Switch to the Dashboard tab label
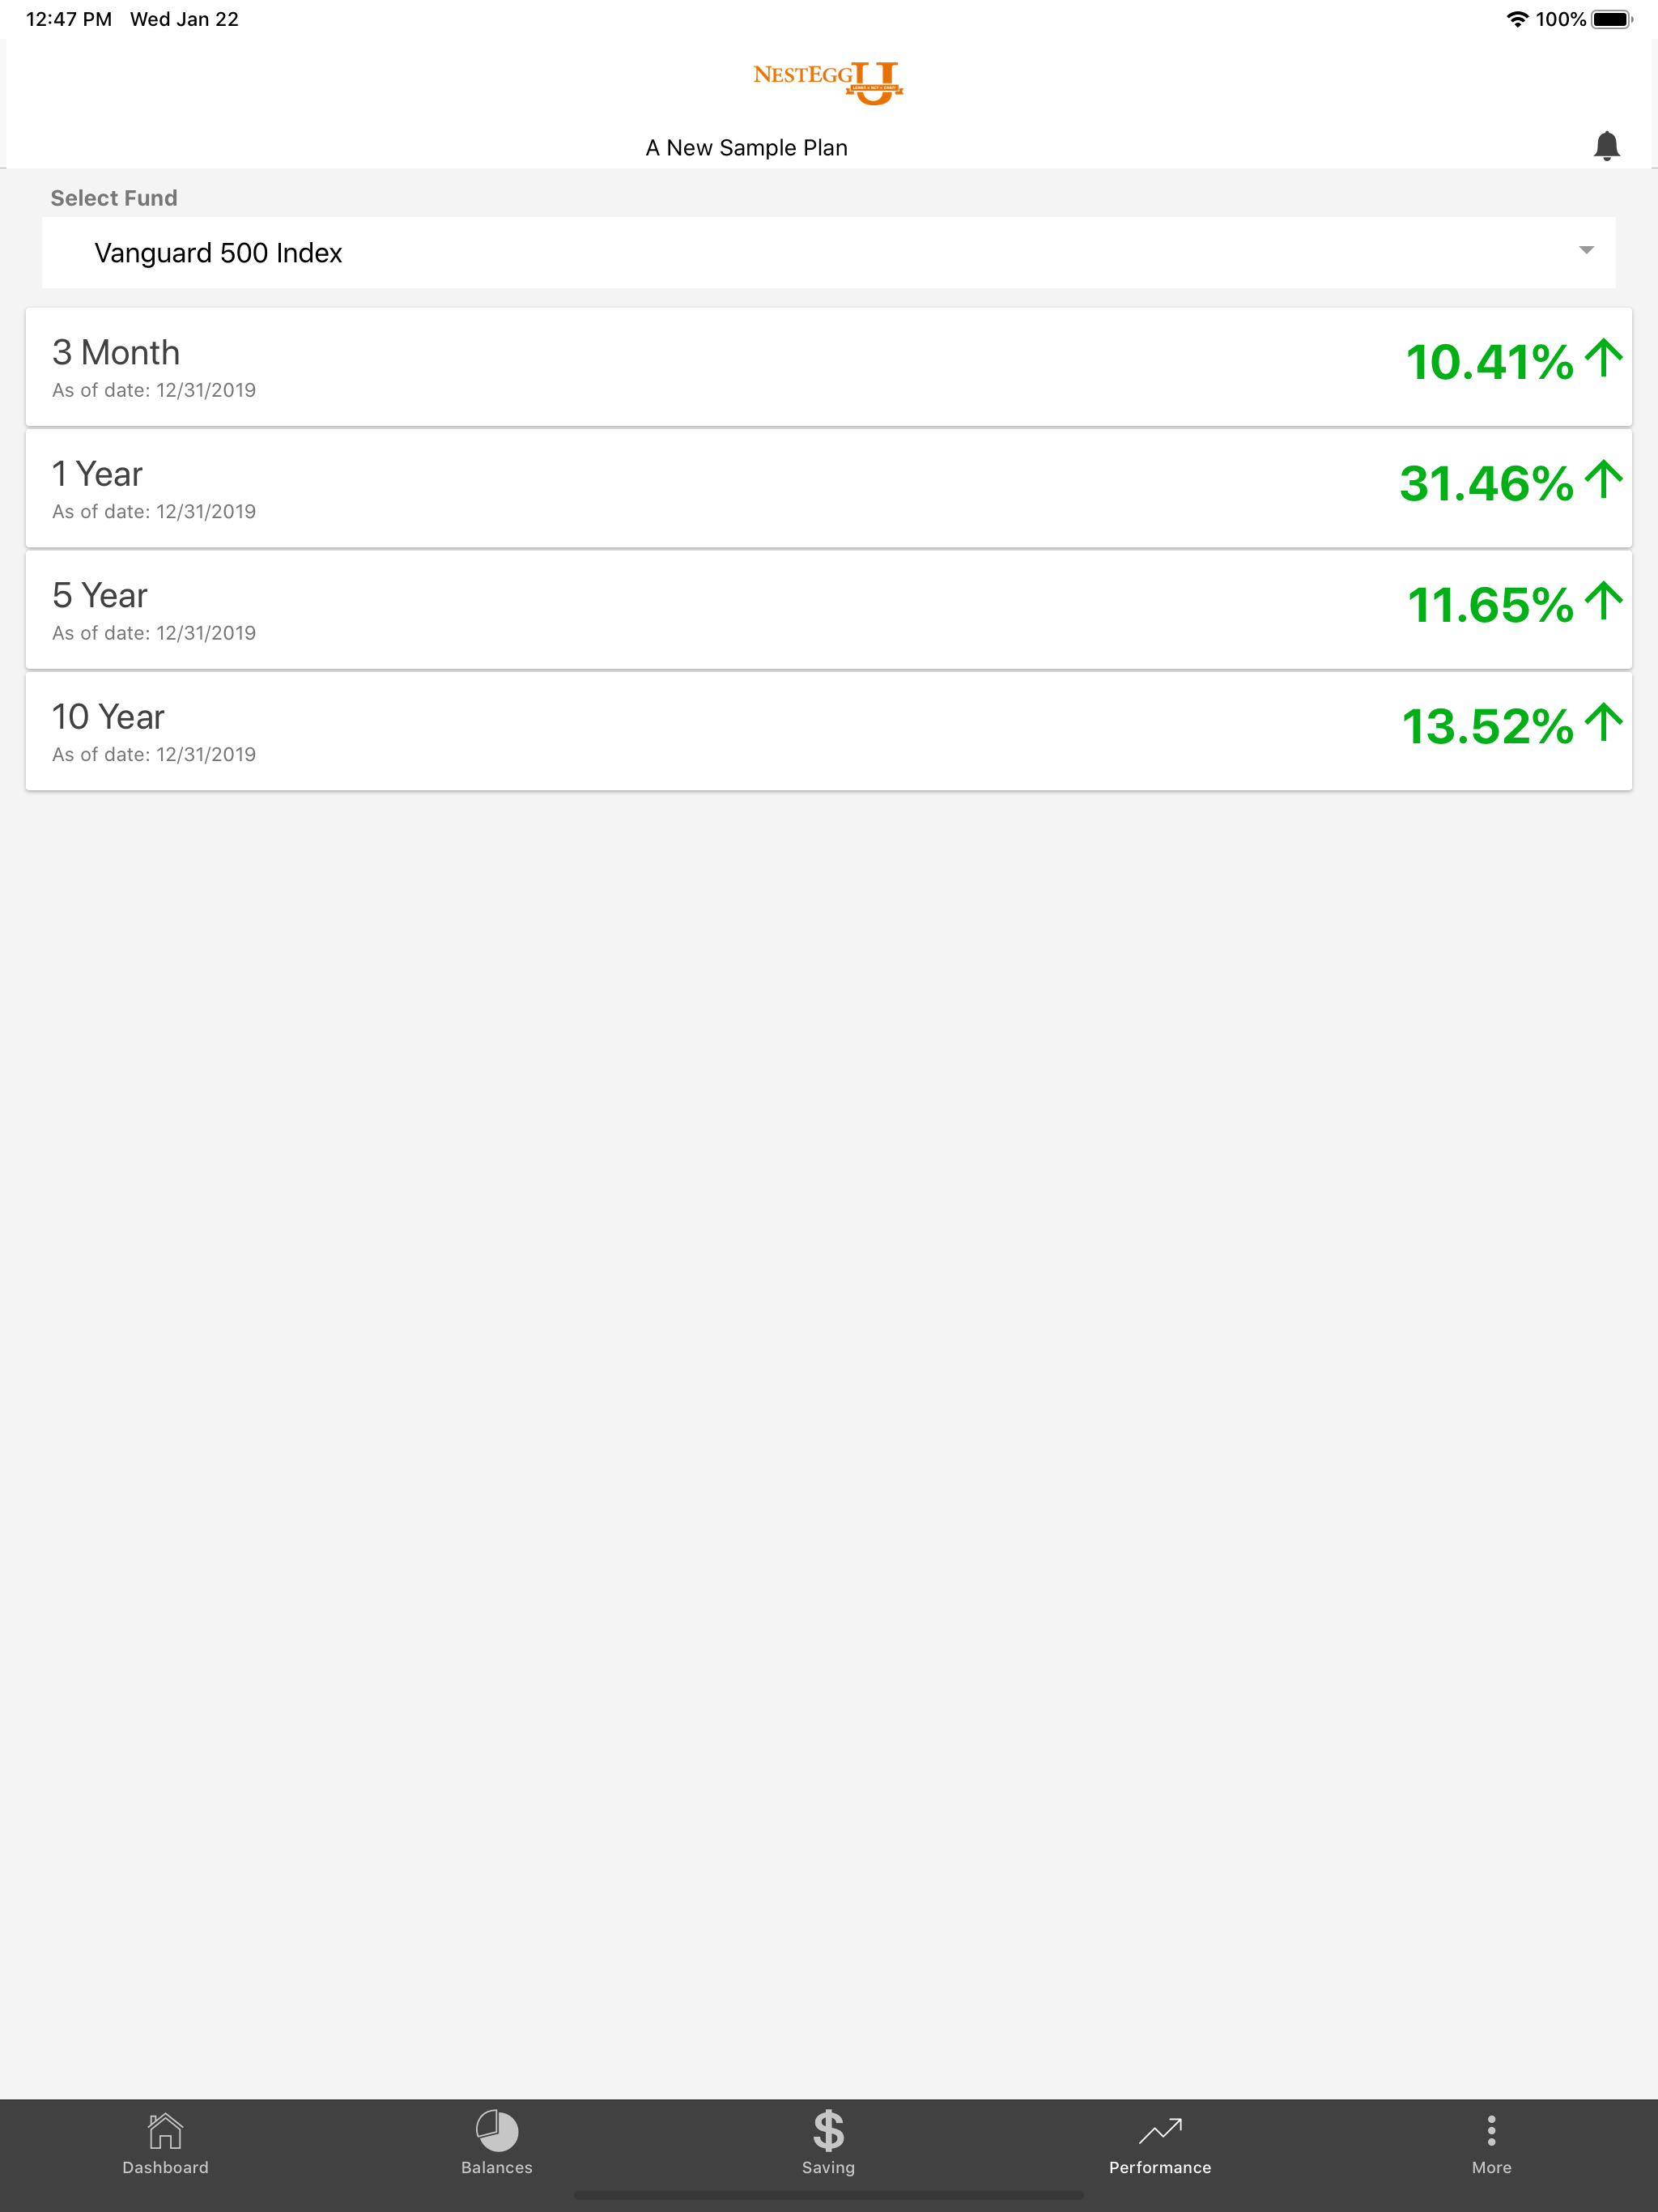Viewport: 1658px width, 2212px height. pyautogui.click(x=165, y=2167)
